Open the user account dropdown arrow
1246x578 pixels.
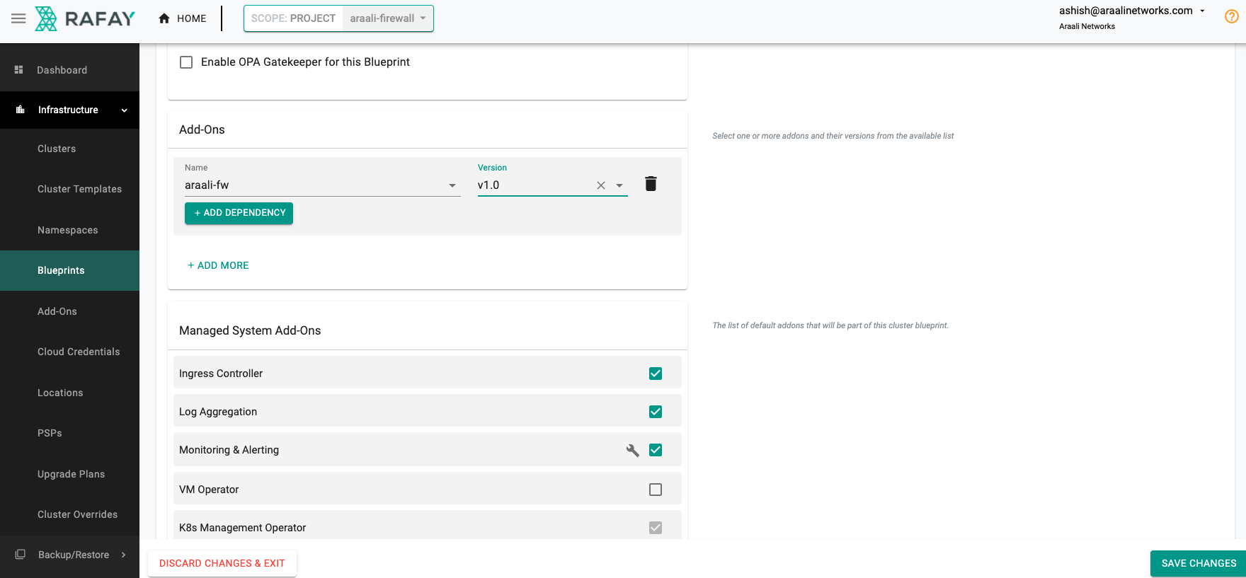click(x=1202, y=11)
